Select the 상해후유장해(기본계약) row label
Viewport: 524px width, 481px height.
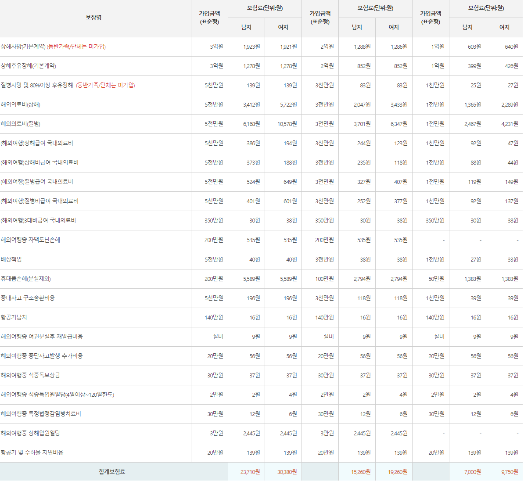29,66
